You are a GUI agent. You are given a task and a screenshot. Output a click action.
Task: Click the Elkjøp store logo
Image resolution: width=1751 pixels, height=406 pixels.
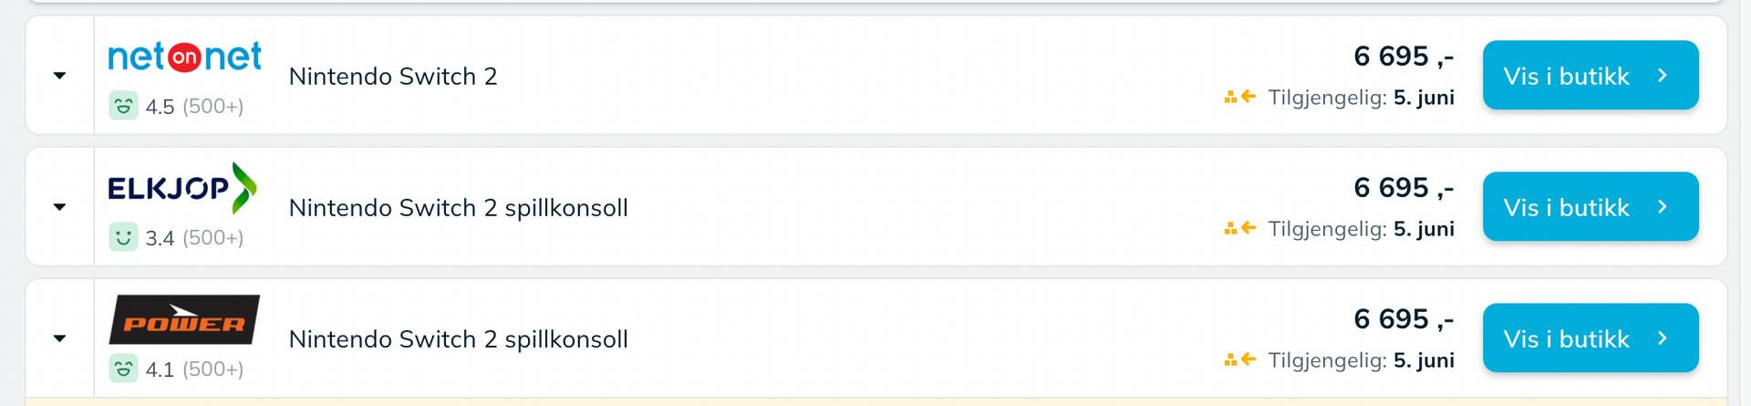click(182, 188)
